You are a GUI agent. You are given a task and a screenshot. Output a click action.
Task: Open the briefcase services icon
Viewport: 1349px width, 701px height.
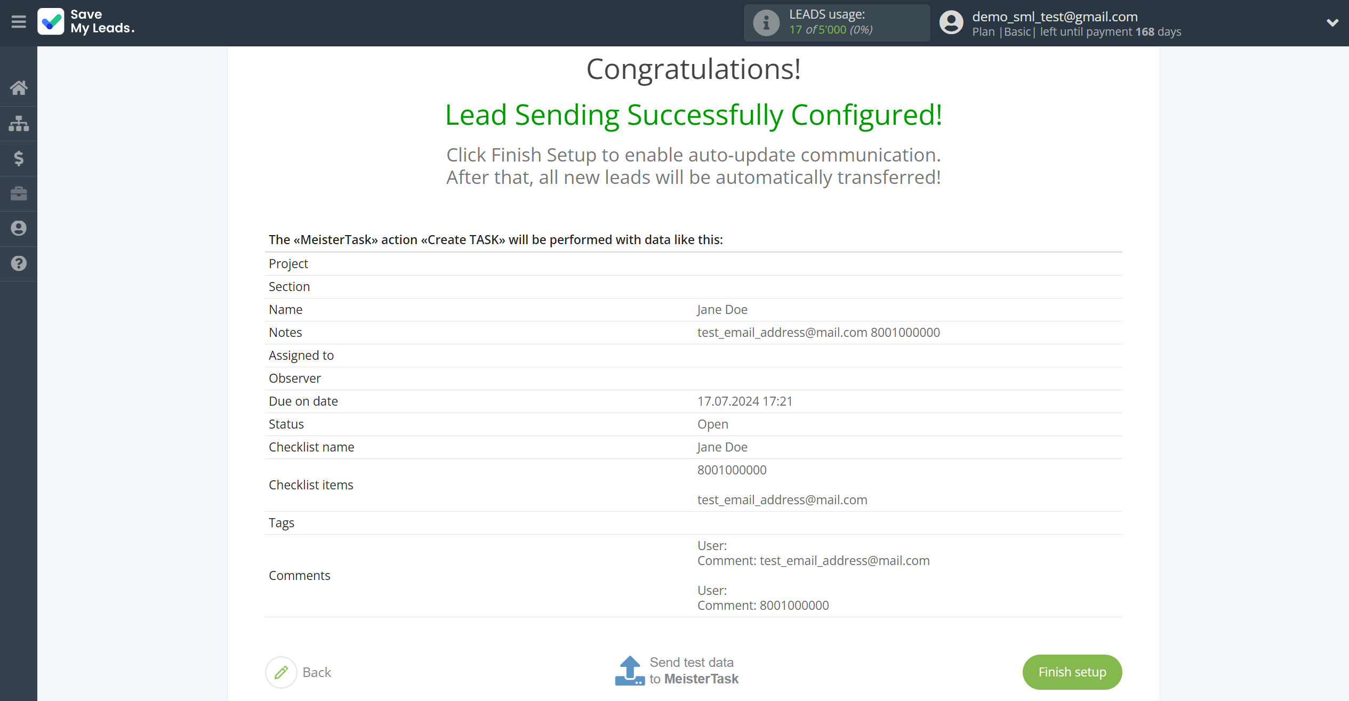pos(19,194)
